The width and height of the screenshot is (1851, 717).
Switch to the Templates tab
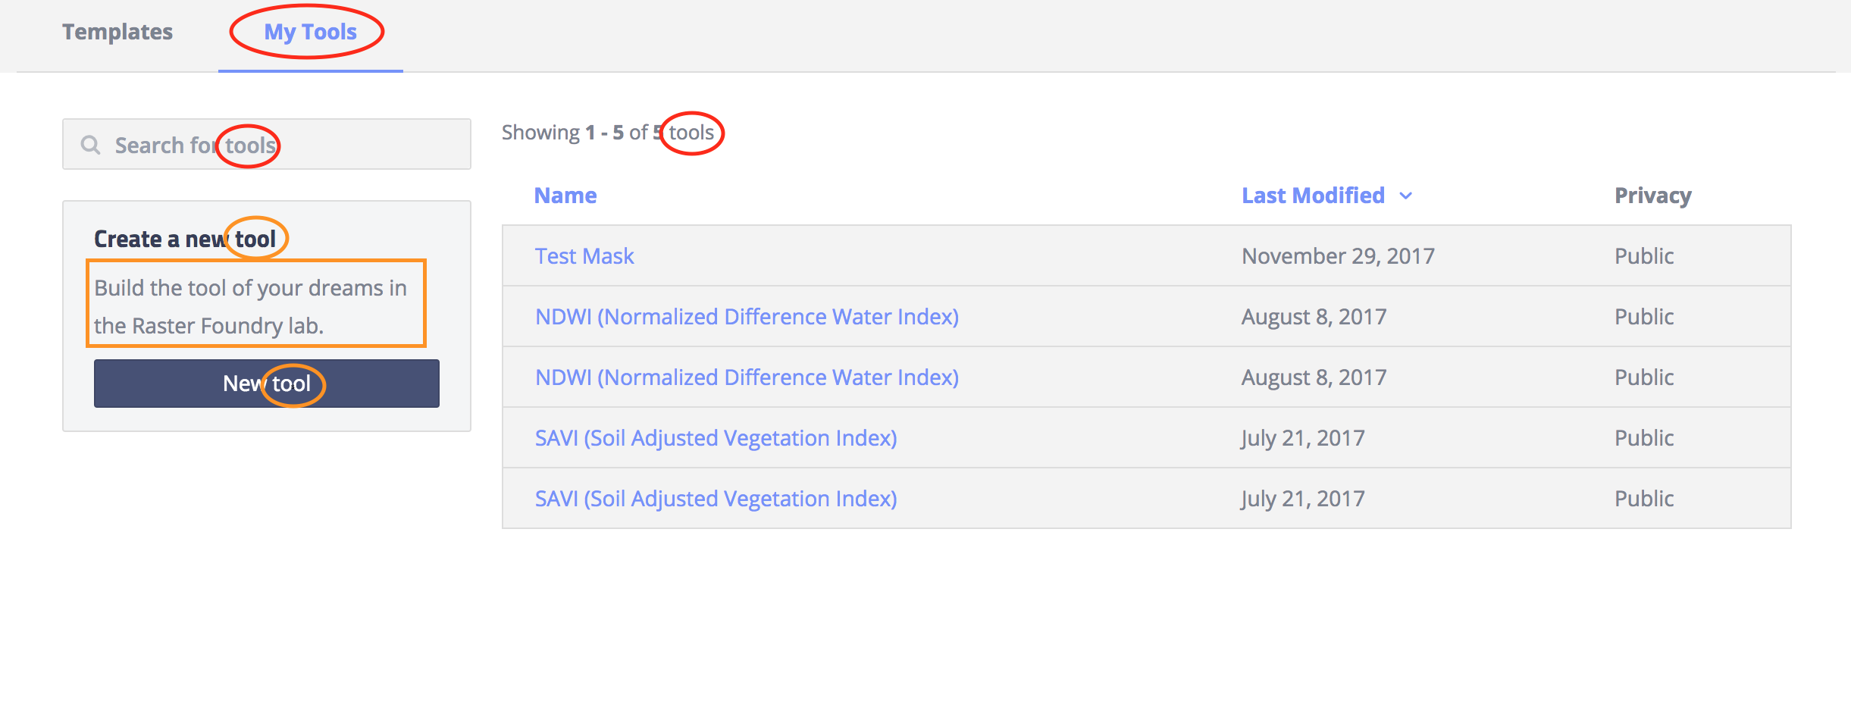[x=117, y=32]
